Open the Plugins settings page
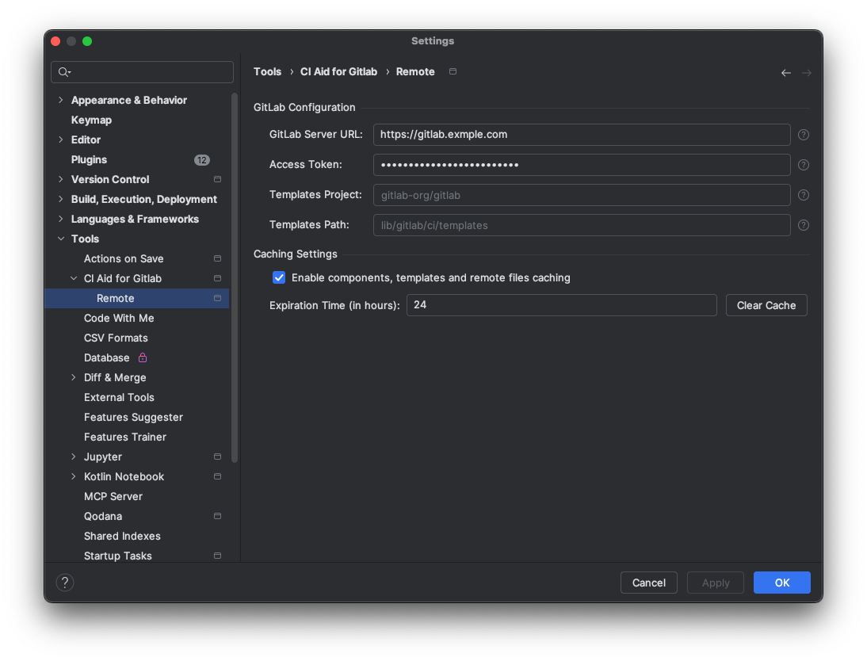Image resolution: width=867 pixels, height=661 pixels. point(89,160)
